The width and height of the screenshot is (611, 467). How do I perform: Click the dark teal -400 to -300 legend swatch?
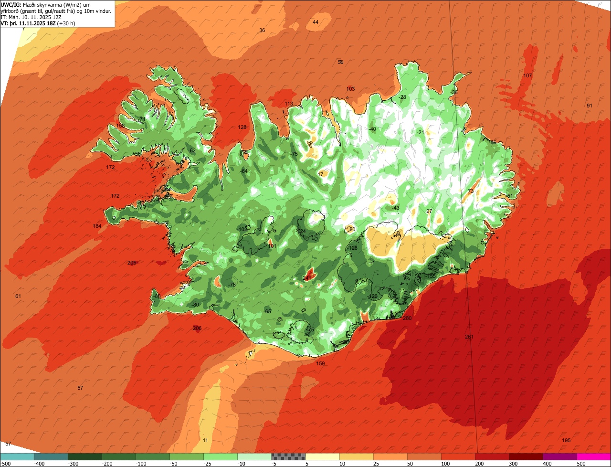pos(51,456)
